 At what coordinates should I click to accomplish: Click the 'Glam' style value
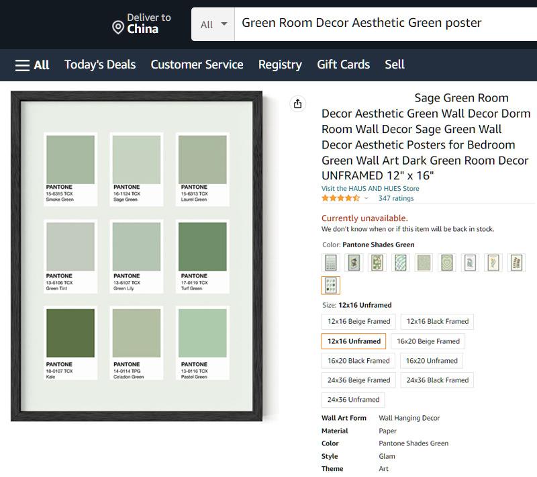coord(387,456)
